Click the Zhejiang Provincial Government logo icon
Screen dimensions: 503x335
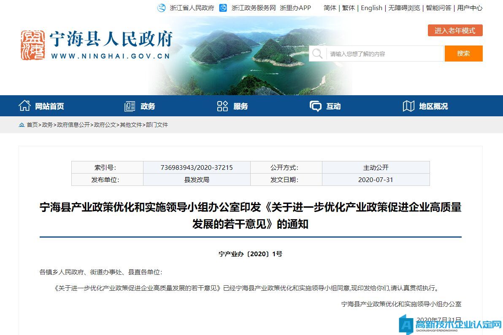pos(161,8)
